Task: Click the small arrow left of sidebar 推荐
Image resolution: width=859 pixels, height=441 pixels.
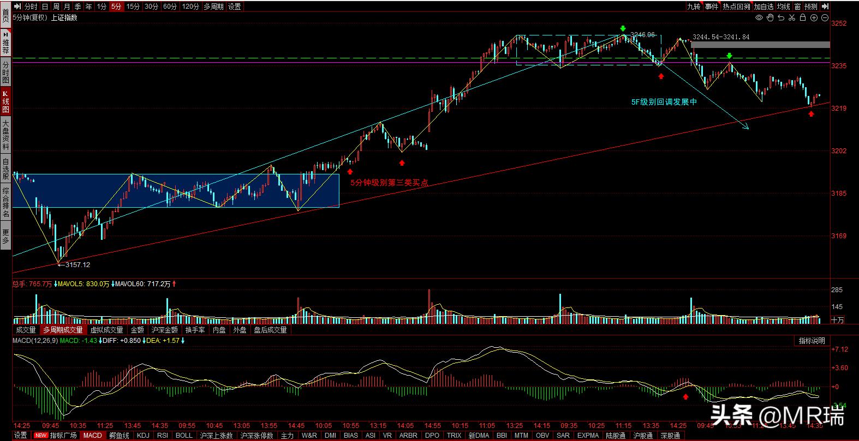Action: point(5,34)
